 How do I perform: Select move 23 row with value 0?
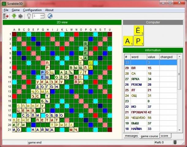pos(151,101)
